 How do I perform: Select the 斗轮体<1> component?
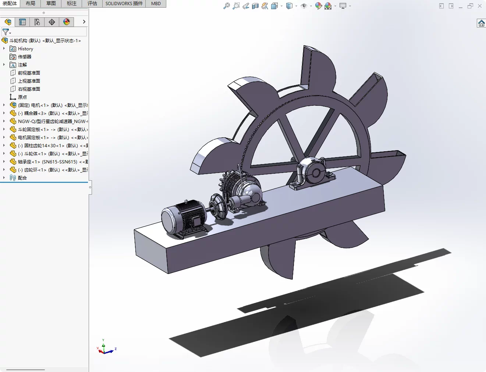(x=49, y=154)
